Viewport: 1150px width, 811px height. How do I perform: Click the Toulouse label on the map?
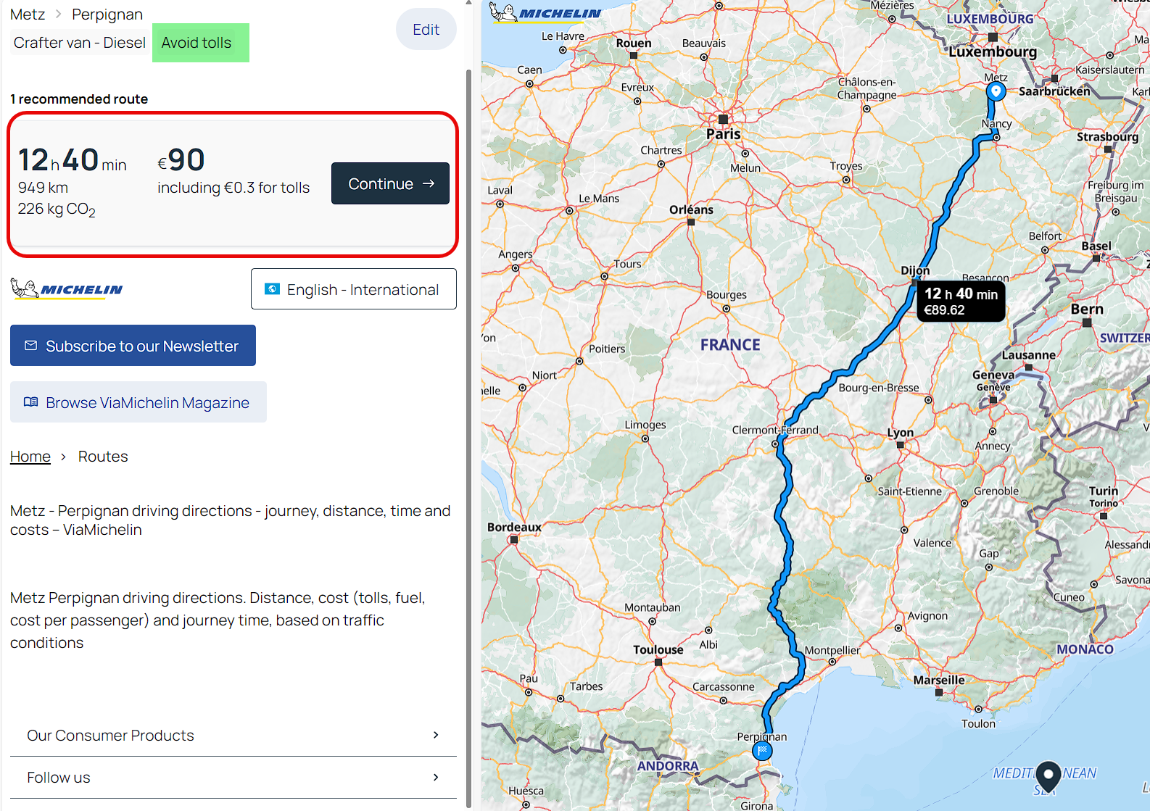click(x=658, y=649)
